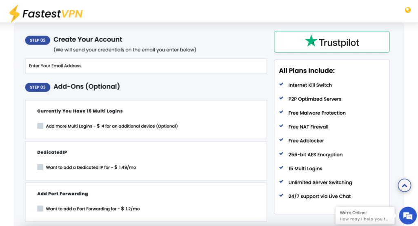Click the checkmark beside Internet Kill Switch
Viewport: 418px width, 226px height.
281,84
